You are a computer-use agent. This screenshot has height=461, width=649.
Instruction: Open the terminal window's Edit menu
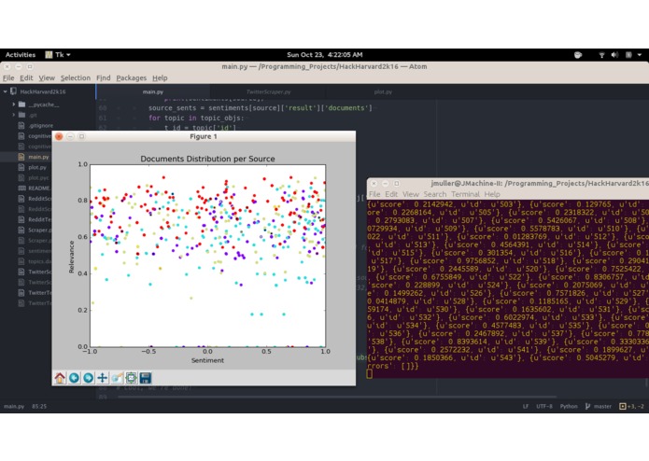(391, 194)
